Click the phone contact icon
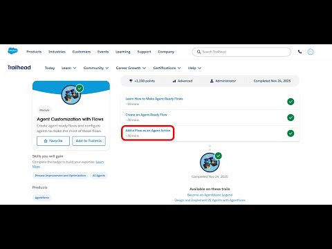 point(299,52)
